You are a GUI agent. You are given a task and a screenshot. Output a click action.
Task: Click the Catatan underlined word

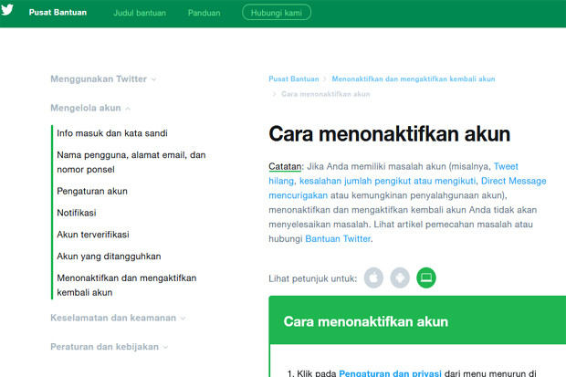pos(285,166)
